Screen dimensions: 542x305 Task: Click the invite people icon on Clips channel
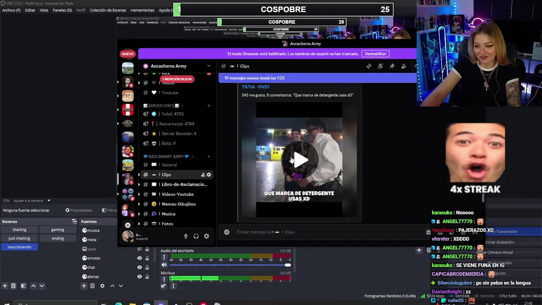[x=203, y=175]
